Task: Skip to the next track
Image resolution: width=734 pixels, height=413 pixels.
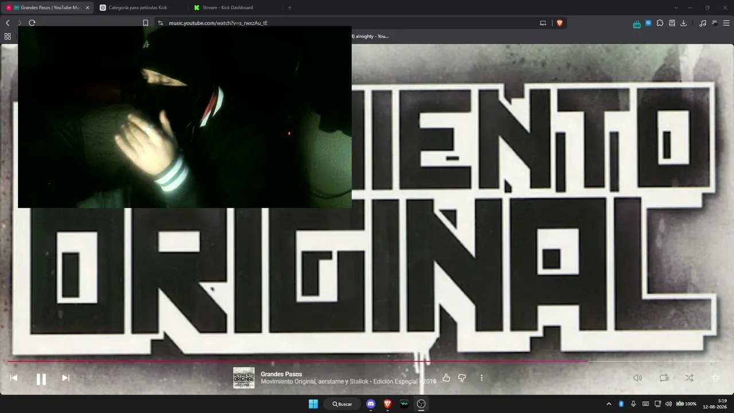Action: (x=65, y=377)
